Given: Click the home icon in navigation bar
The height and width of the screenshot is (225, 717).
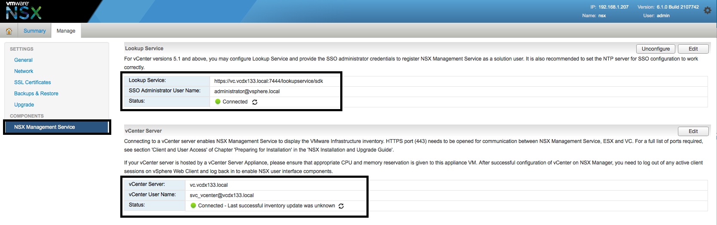Looking at the screenshot, I should (9, 31).
